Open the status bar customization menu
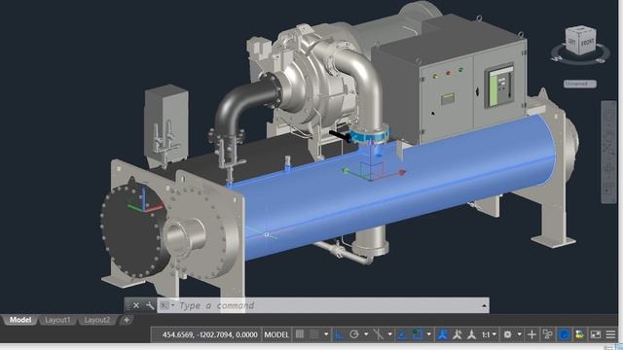Image resolution: width=623 pixels, height=350 pixels. pyautogui.click(x=610, y=334)
